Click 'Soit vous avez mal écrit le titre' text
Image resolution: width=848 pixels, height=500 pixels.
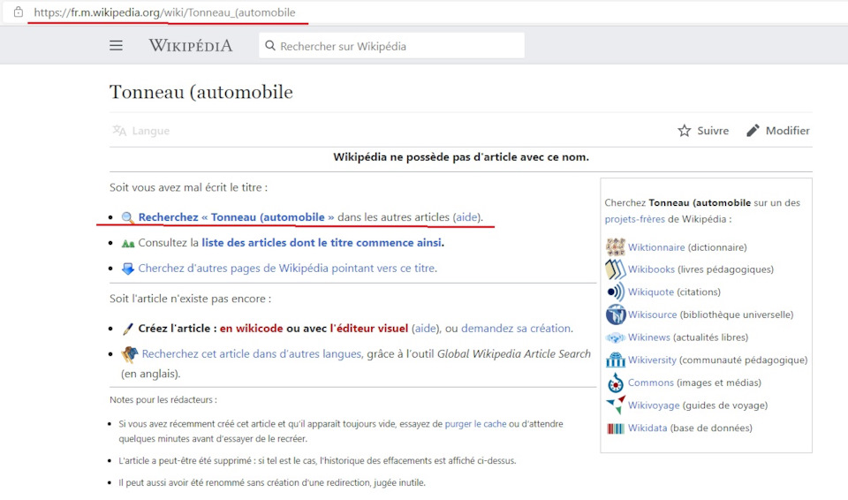189,187
